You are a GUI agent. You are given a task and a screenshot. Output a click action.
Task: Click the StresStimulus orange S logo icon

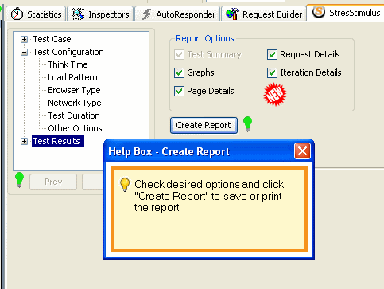(319, 12)
